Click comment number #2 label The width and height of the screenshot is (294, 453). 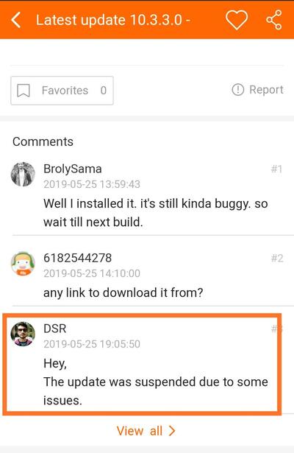pyautogui.click(x=277, y=258)
